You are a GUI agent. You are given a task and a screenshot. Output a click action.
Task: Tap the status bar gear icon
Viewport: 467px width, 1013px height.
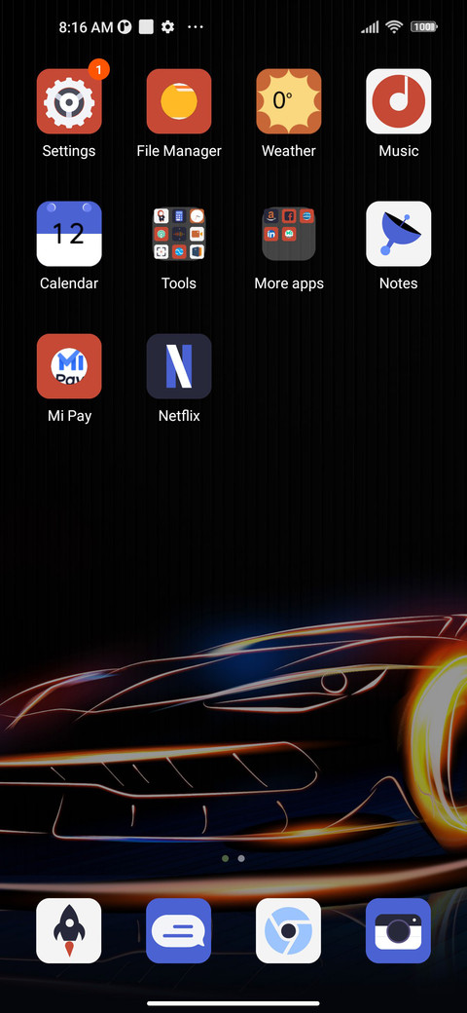167,27
